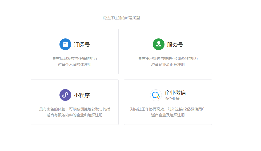This screenshot has width=261, height=151.
Task: Click the text 对内让工作协同高效，对外连接12亿微信用户
Action: pyautogui.click(x=168, y=109)
